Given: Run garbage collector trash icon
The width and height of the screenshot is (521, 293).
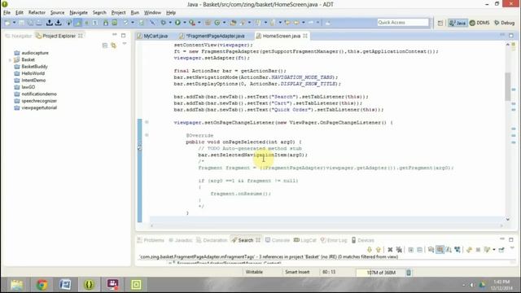Looking at the screenshot, I should point(409,273).
